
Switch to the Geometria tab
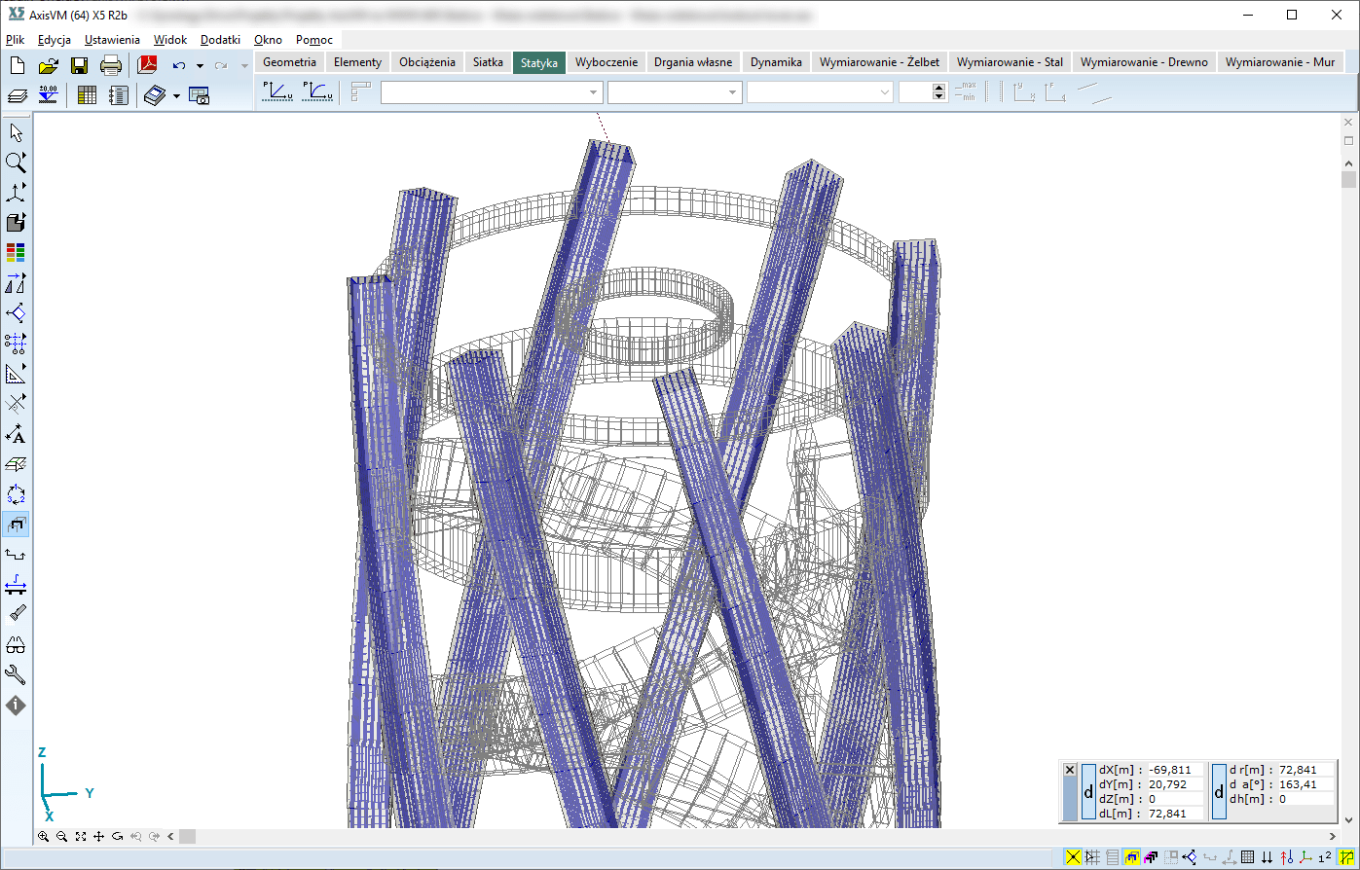click(x=289, y=62)
